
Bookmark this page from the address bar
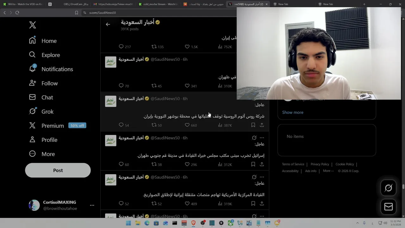[x=76, y=13]
